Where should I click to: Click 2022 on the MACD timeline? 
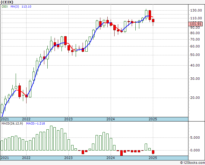pyautogui.click(x=26, y=158)
